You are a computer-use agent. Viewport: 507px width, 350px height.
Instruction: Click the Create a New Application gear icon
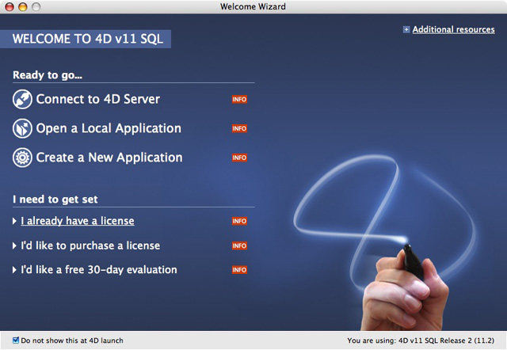22,158
